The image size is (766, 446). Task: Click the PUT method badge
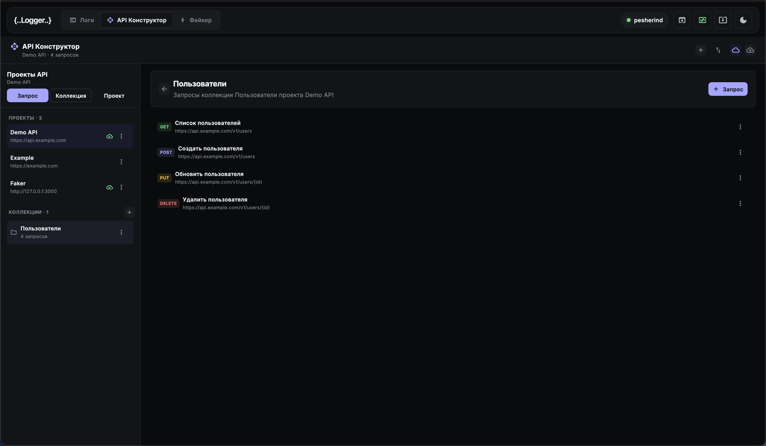pyautogui.click(x=164, y=178)
